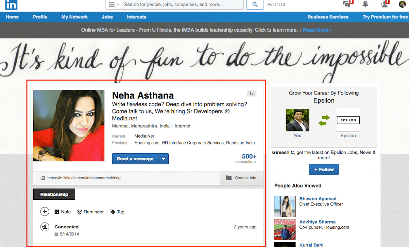
Task: Click the Media.Net current company text
Action: coord(144,136)
